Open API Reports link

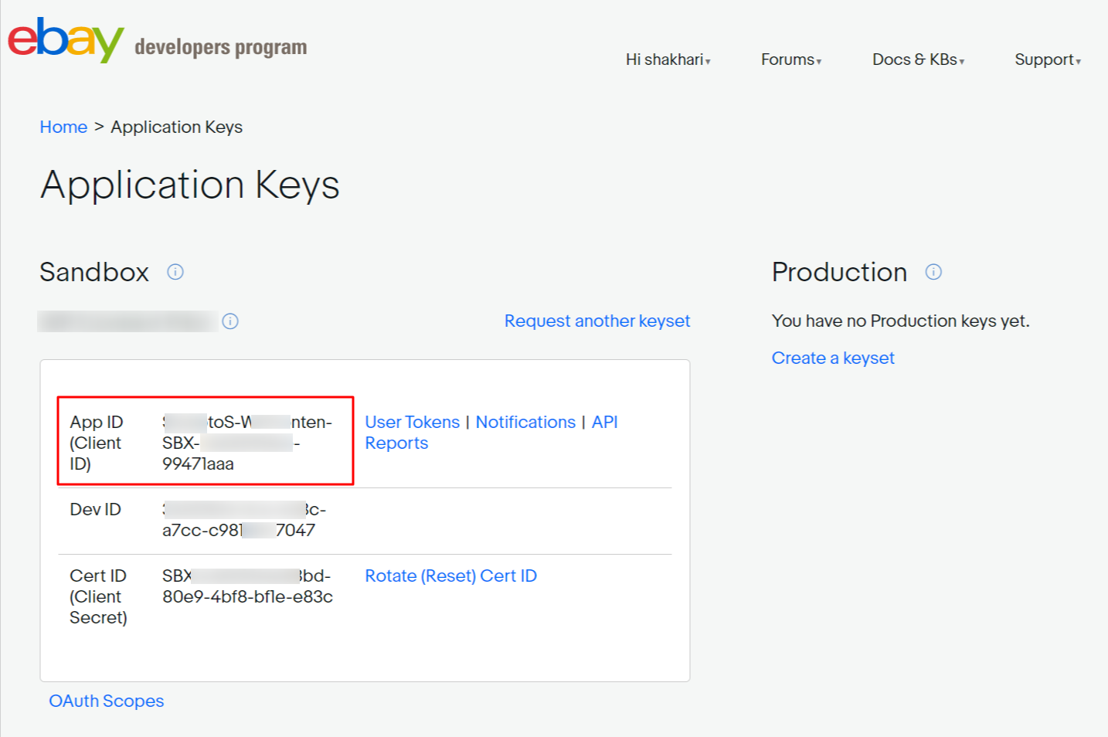tap(491, 433)
